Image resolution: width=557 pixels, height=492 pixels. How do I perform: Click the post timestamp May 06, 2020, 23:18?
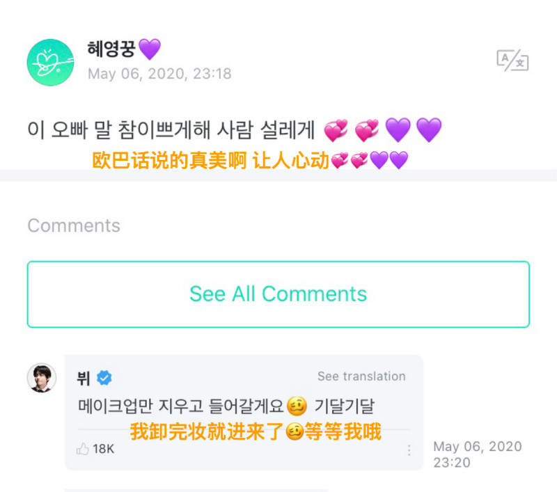159,74
